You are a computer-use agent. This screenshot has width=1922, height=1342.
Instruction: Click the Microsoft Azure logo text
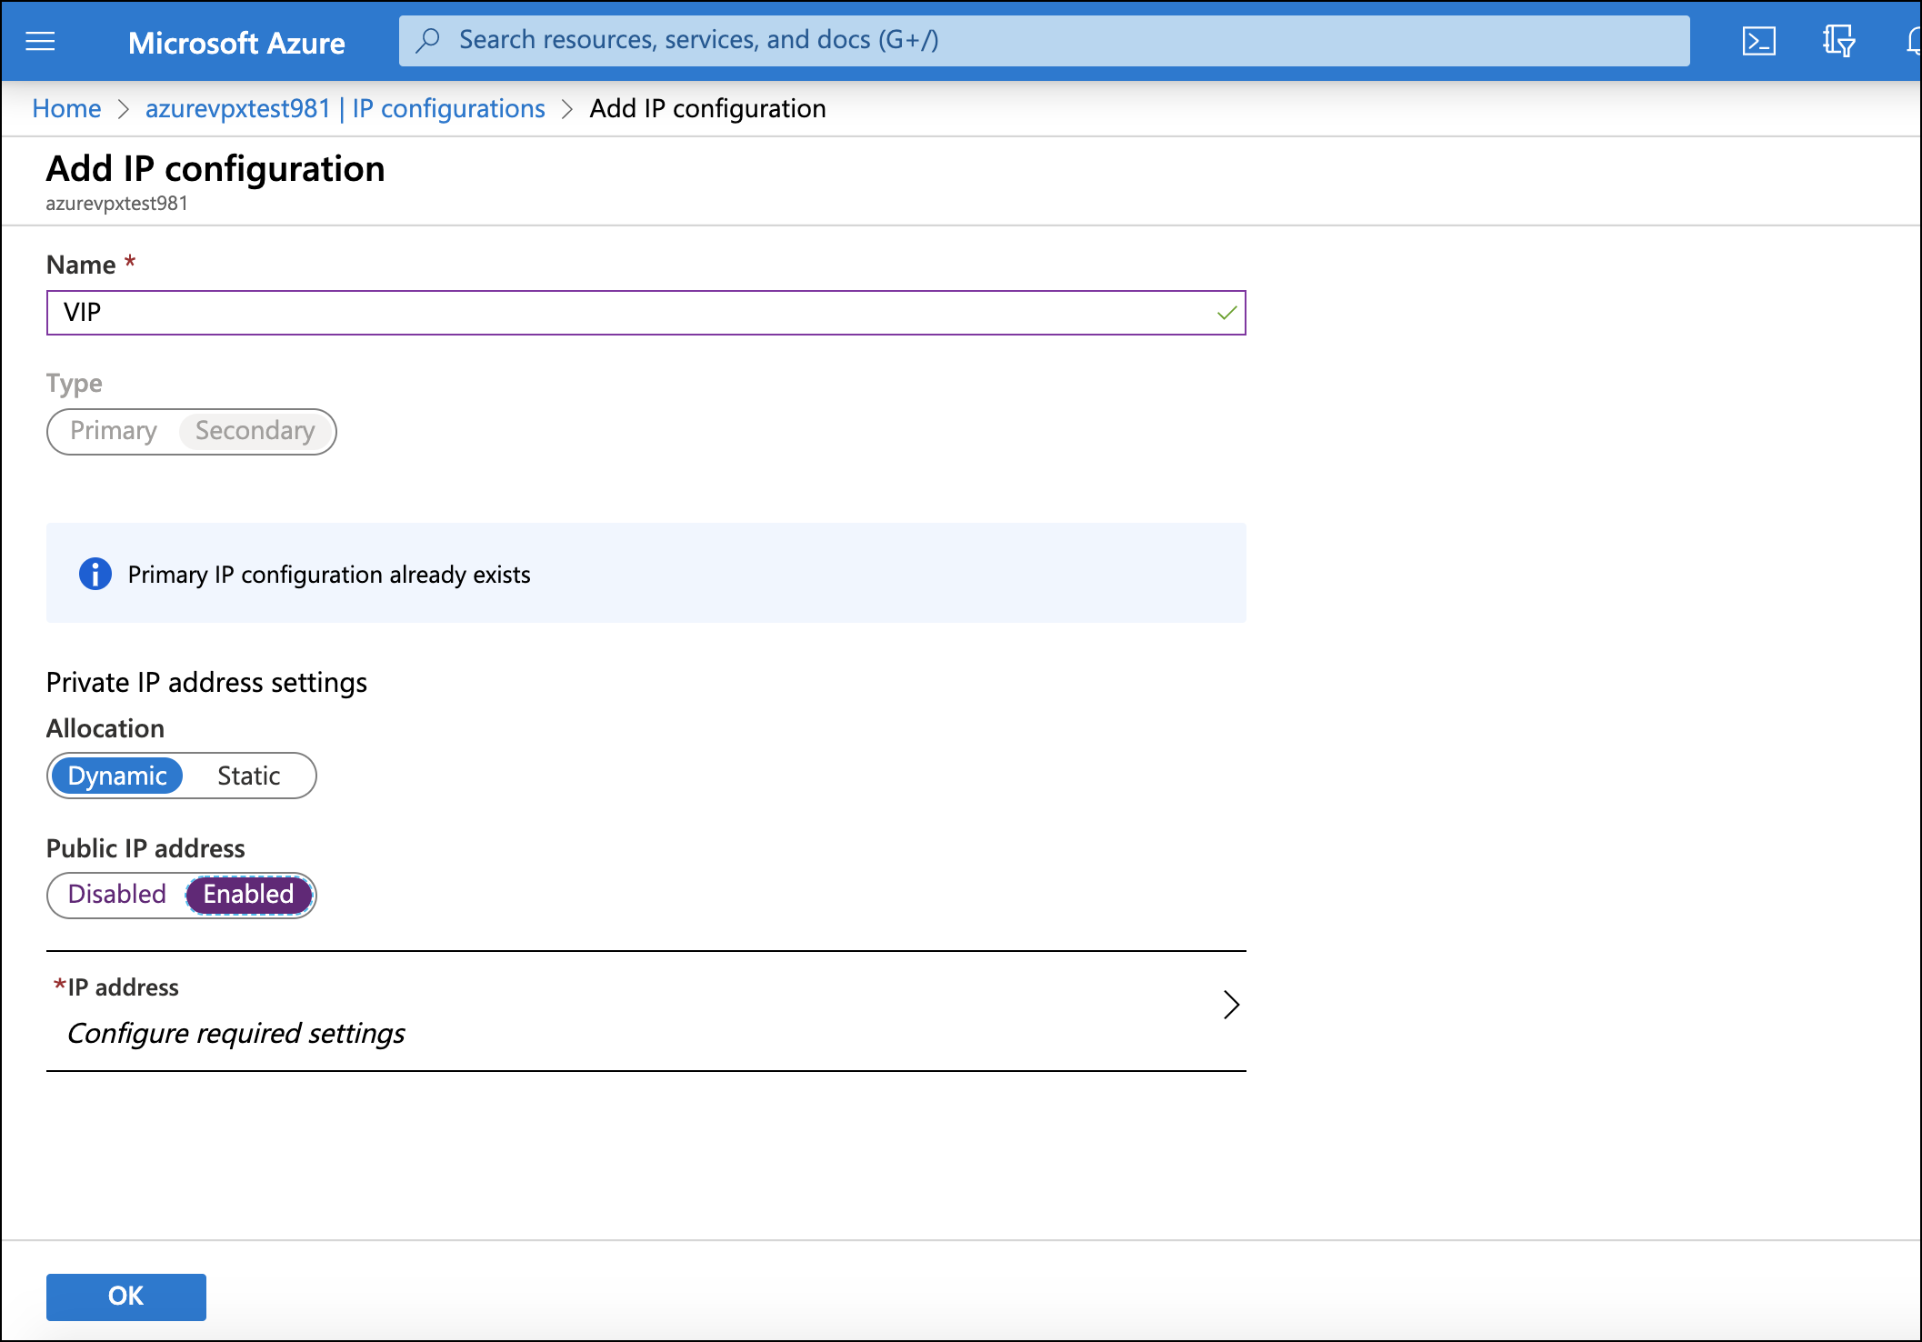coord(236,43)
